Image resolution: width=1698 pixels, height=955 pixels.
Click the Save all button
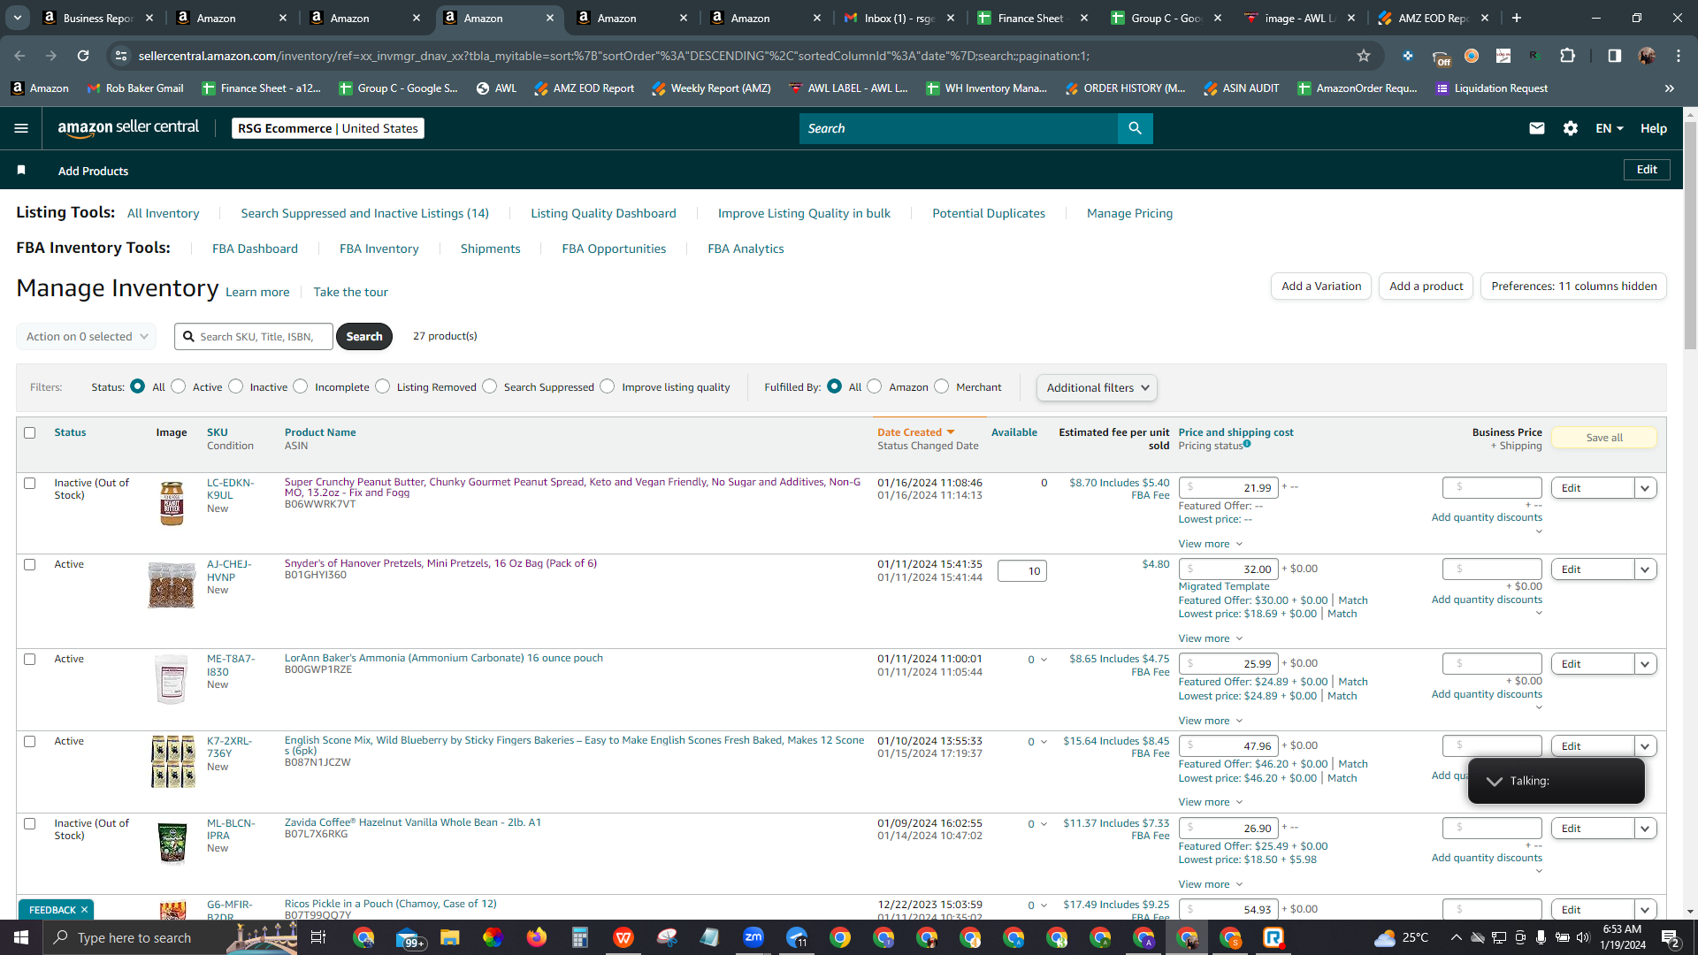(x=1604, y=438)
